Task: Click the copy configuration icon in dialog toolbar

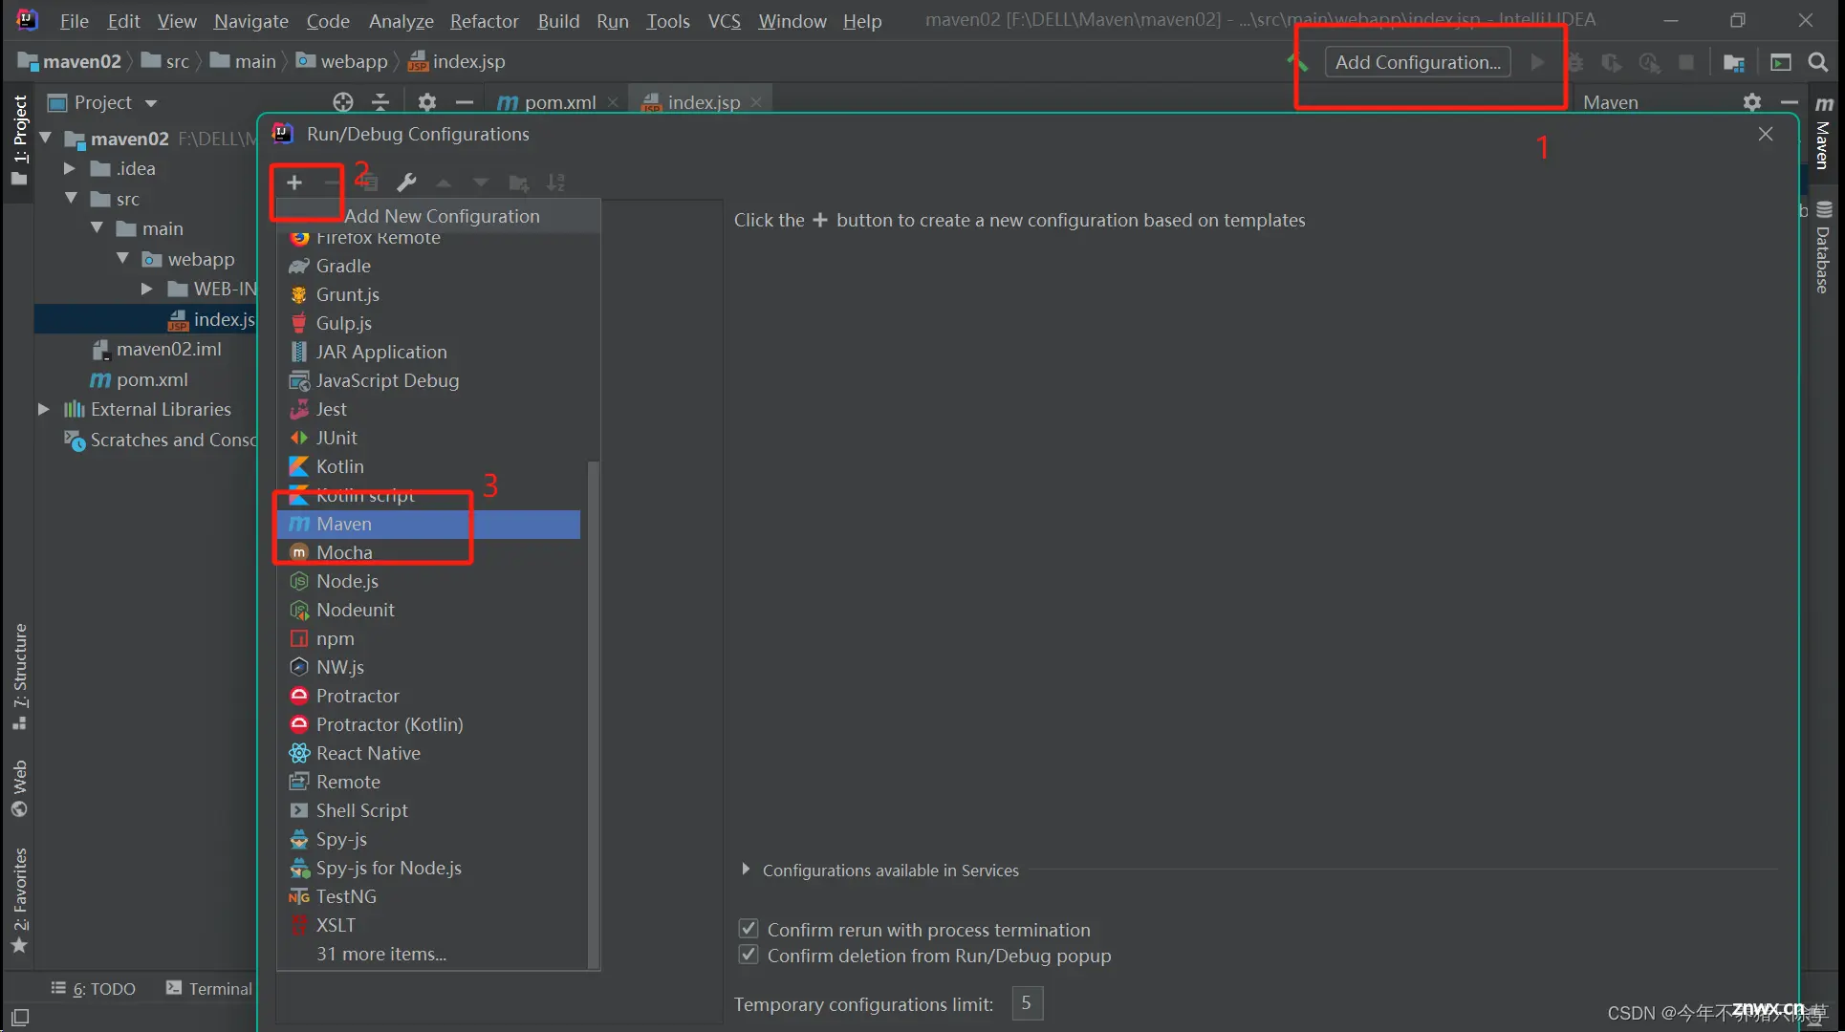Action: (x=369, y=182)
